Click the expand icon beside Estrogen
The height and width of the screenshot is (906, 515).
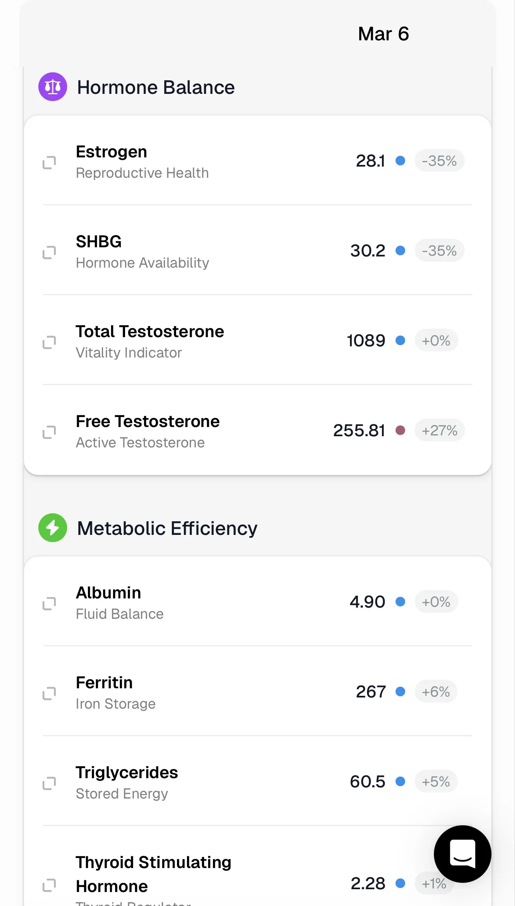point(49,162)
